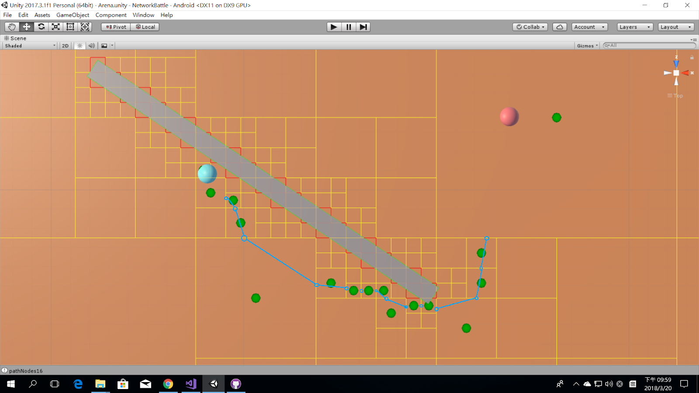The image size is (699, 393).
Task: Mute scene audio in the Scene view
Action: (92, 45)
